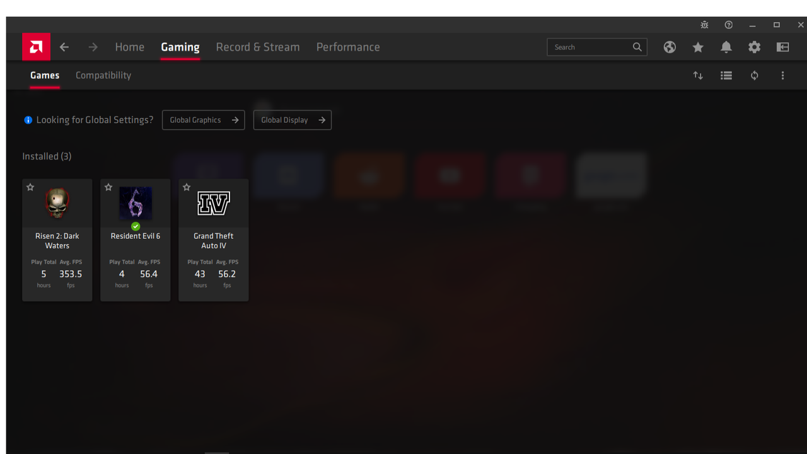This screenshot has width=807, height=454.
Task: Click the Resident Evil 6 title
Action: point(136,236)
